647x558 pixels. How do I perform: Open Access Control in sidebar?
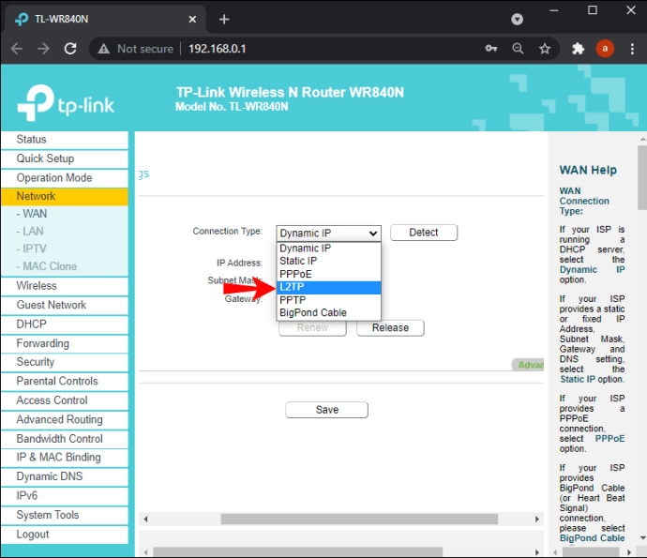[x=65, y=400]
